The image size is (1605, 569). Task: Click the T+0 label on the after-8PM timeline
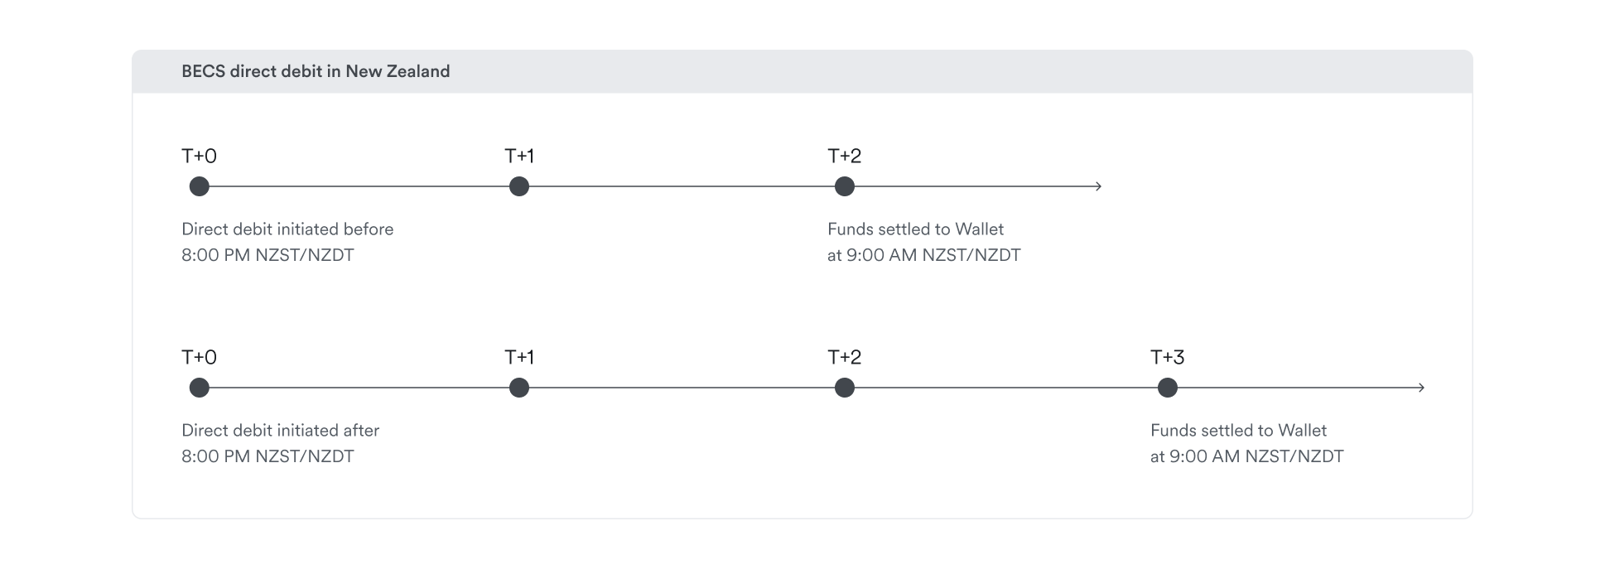click(x=199, y=357)
